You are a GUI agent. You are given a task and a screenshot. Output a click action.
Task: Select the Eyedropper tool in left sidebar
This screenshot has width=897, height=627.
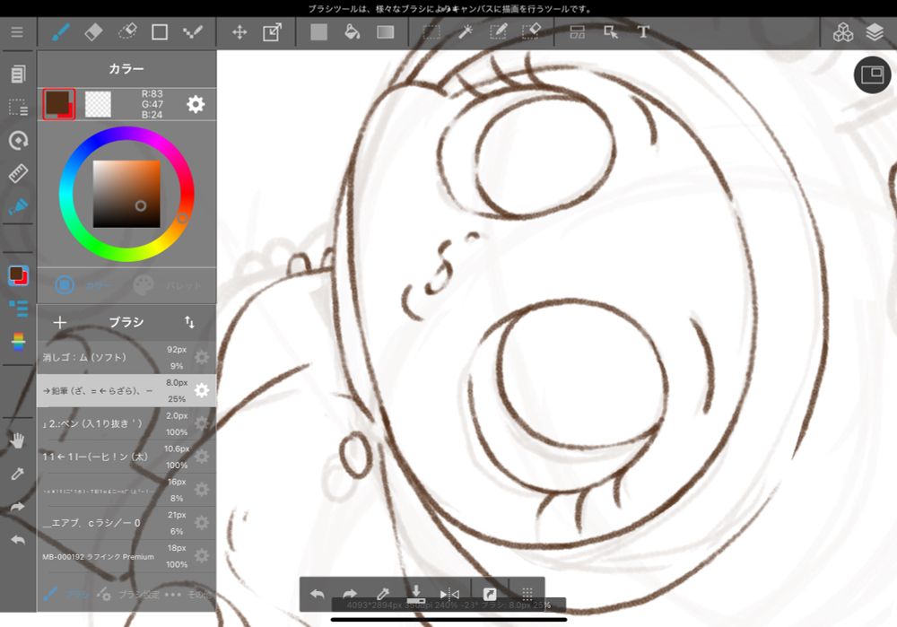(18, 474)
